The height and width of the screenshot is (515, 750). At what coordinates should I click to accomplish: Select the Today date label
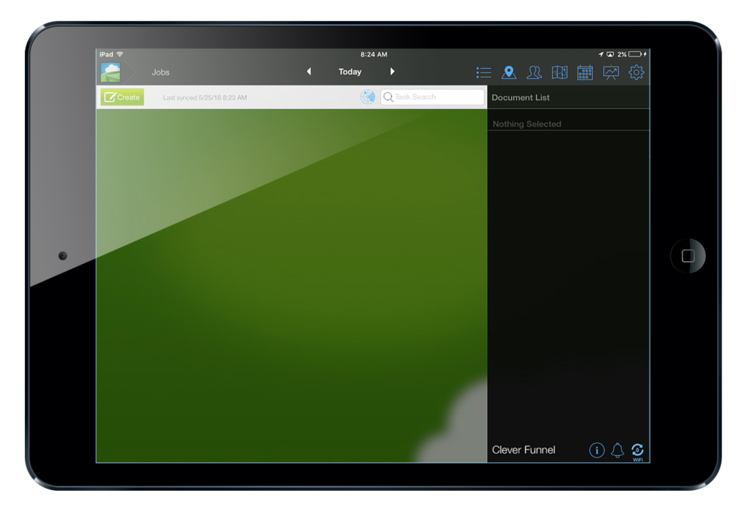coord(350,72)
